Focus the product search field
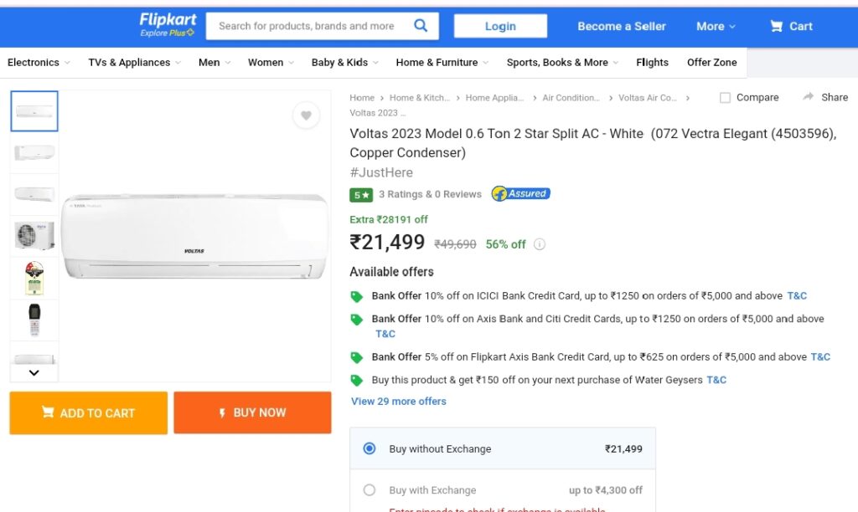858x512 pixels. (x=307, y=26)
